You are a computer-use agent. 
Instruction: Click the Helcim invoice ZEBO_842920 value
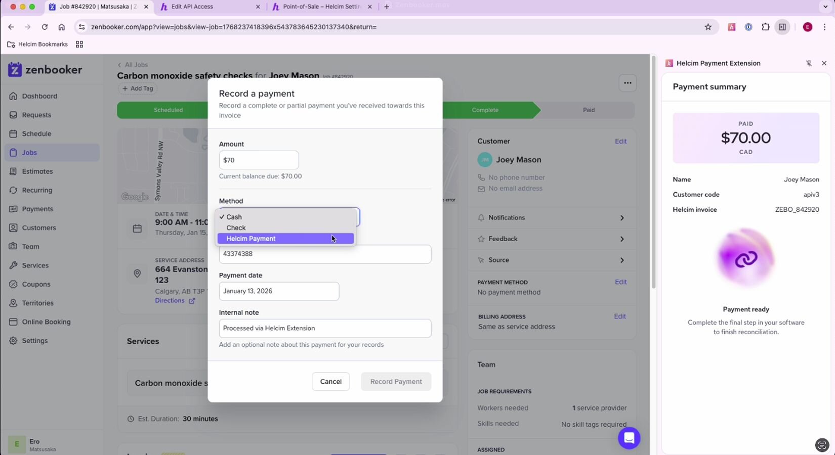pyautogui.click(x=797, y=210)
